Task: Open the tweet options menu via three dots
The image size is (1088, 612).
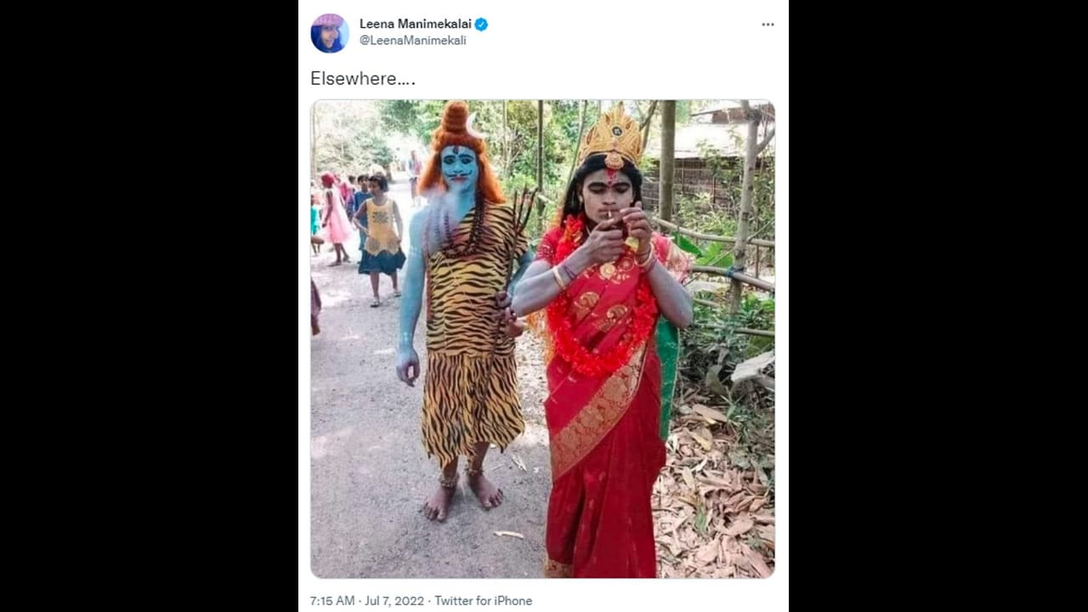Action: (768, 25)
